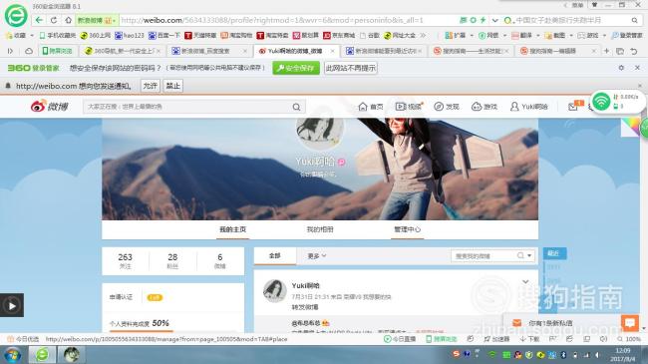Click the floating play button

[12, 305]
